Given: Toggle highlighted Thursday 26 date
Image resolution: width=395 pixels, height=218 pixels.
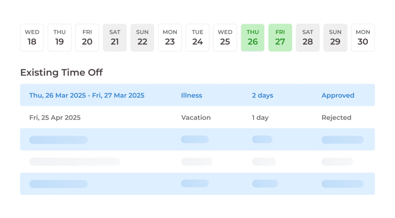Looking at the screenshot, I should 252,37.
